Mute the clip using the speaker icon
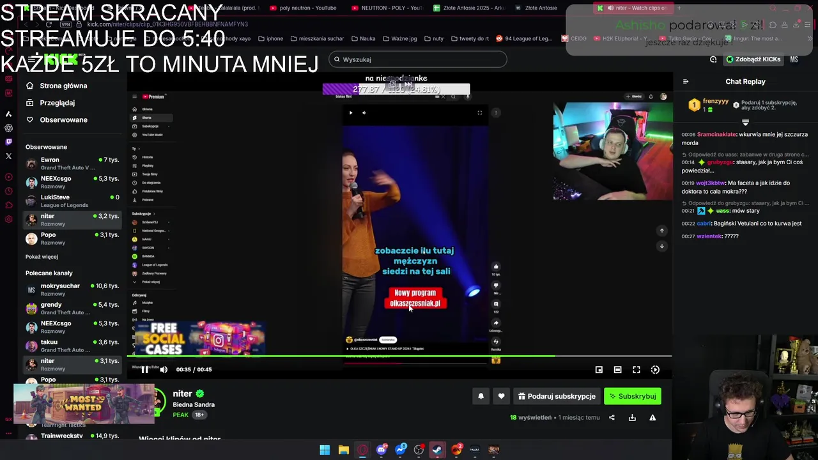Viewport: 818px width, 460px height. 164,369
